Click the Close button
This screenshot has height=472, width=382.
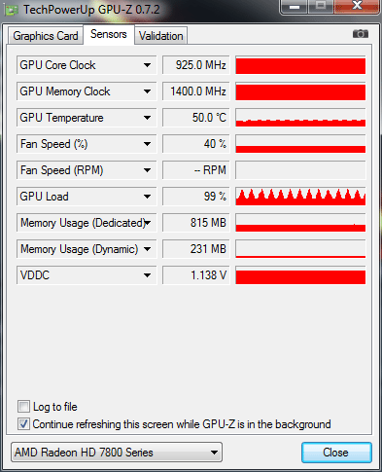(336, 453)
